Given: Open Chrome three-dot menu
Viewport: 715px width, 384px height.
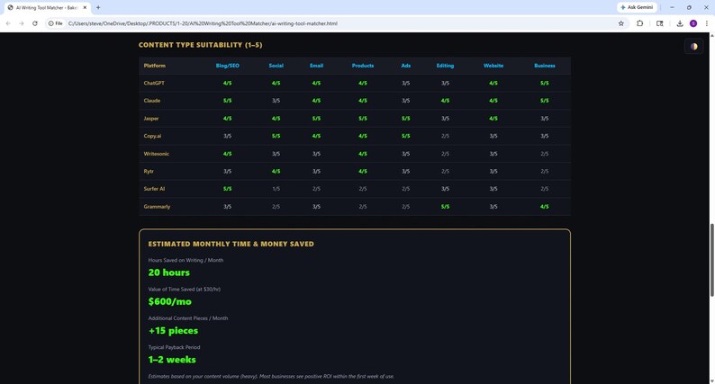Looking at the screenshot, I should coord(706,23).
